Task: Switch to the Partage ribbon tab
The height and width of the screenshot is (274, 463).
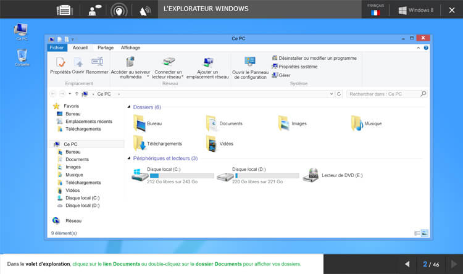Action: point(106,48)
